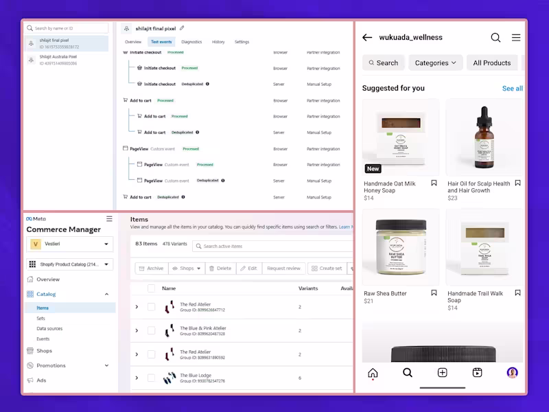
Task: Select Shilajit Australia Pixel in list
Action: (67, 60)
